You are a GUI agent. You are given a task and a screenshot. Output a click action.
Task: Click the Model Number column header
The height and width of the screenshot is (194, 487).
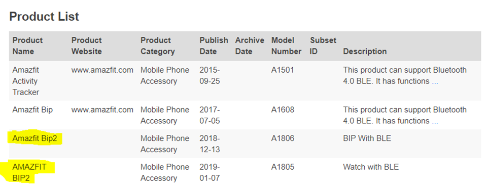tap(286, 46)
